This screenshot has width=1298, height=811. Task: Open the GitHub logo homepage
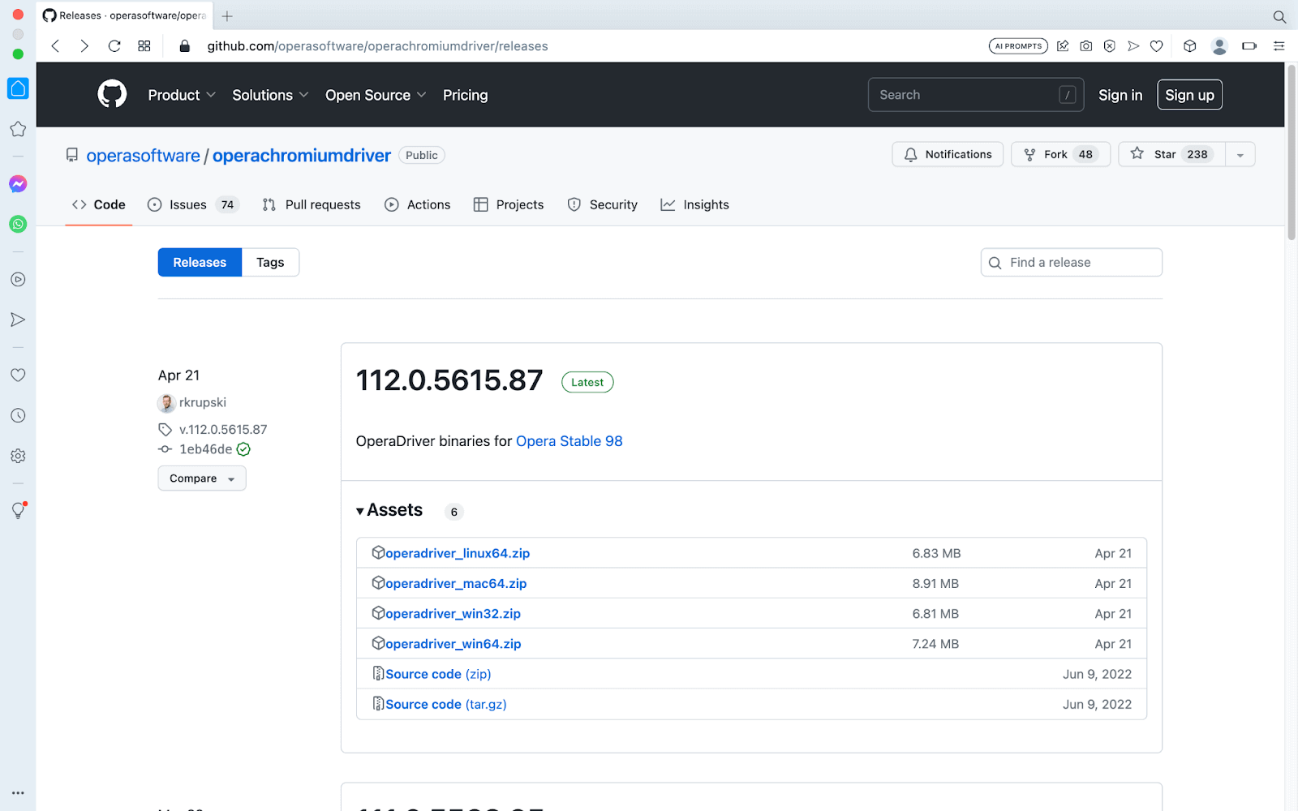tap(112, 95)
